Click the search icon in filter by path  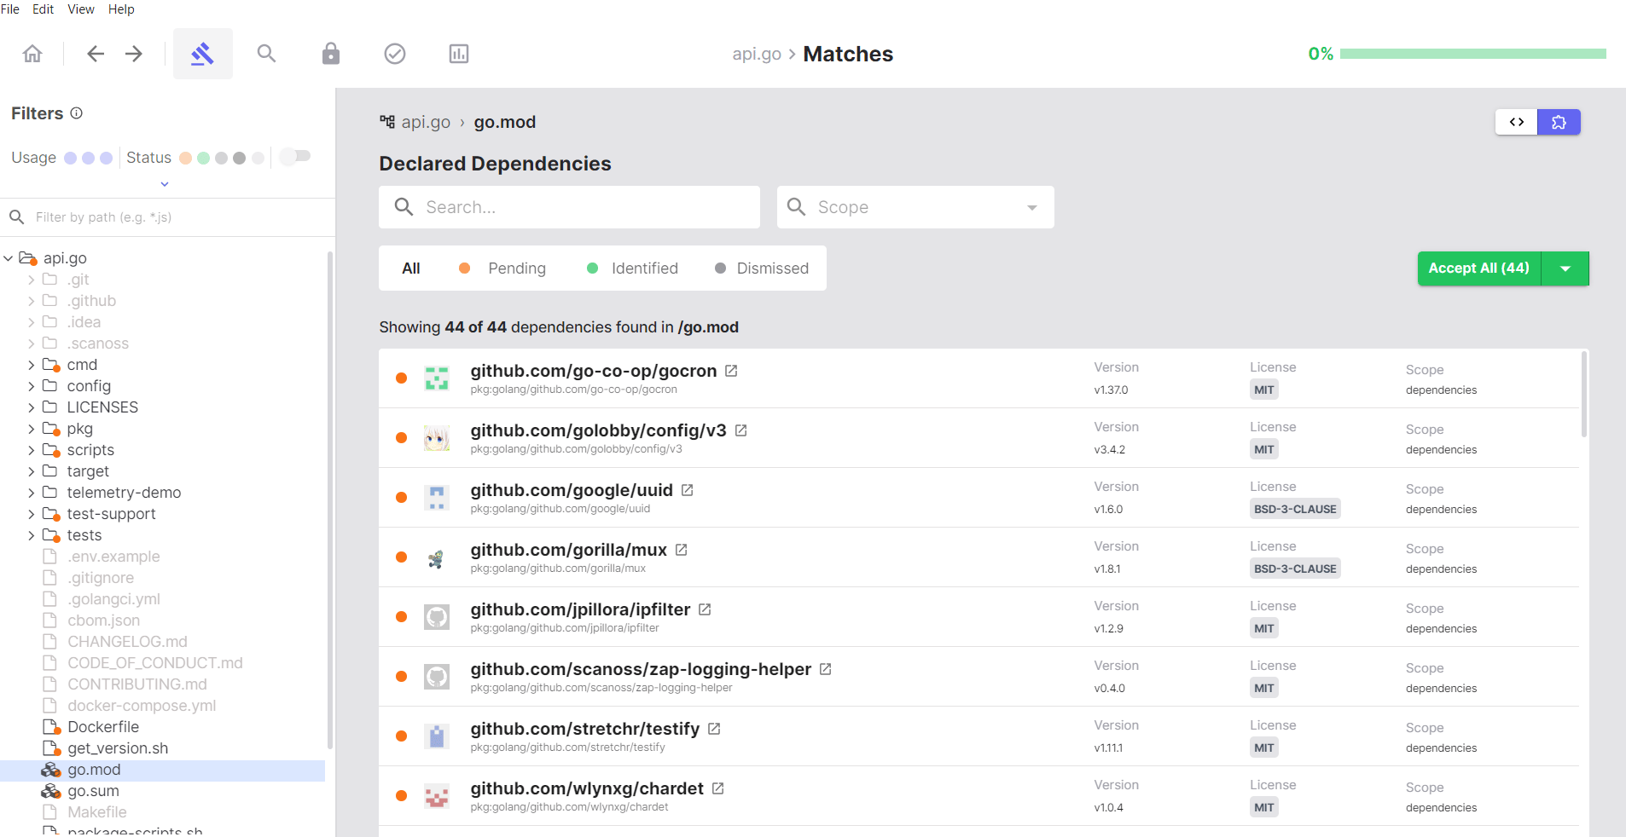(17, 217)
